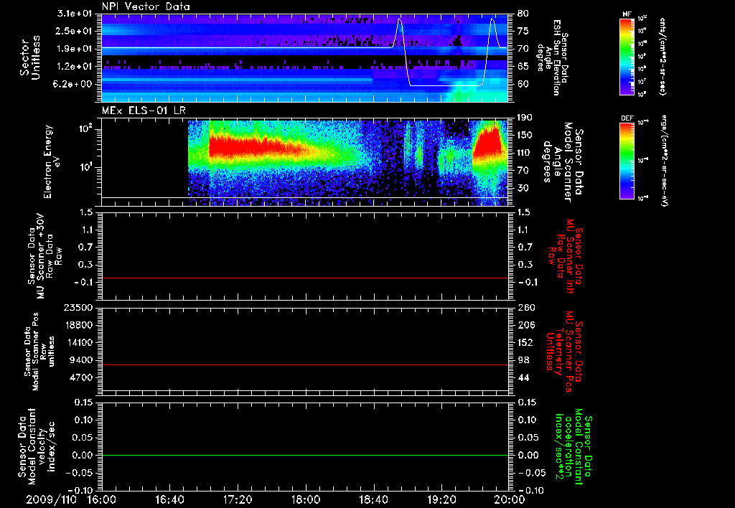The width and height of the screenshot is (735, 508).
Task: Click the "150" scanner angle tick
Action: 525,136
